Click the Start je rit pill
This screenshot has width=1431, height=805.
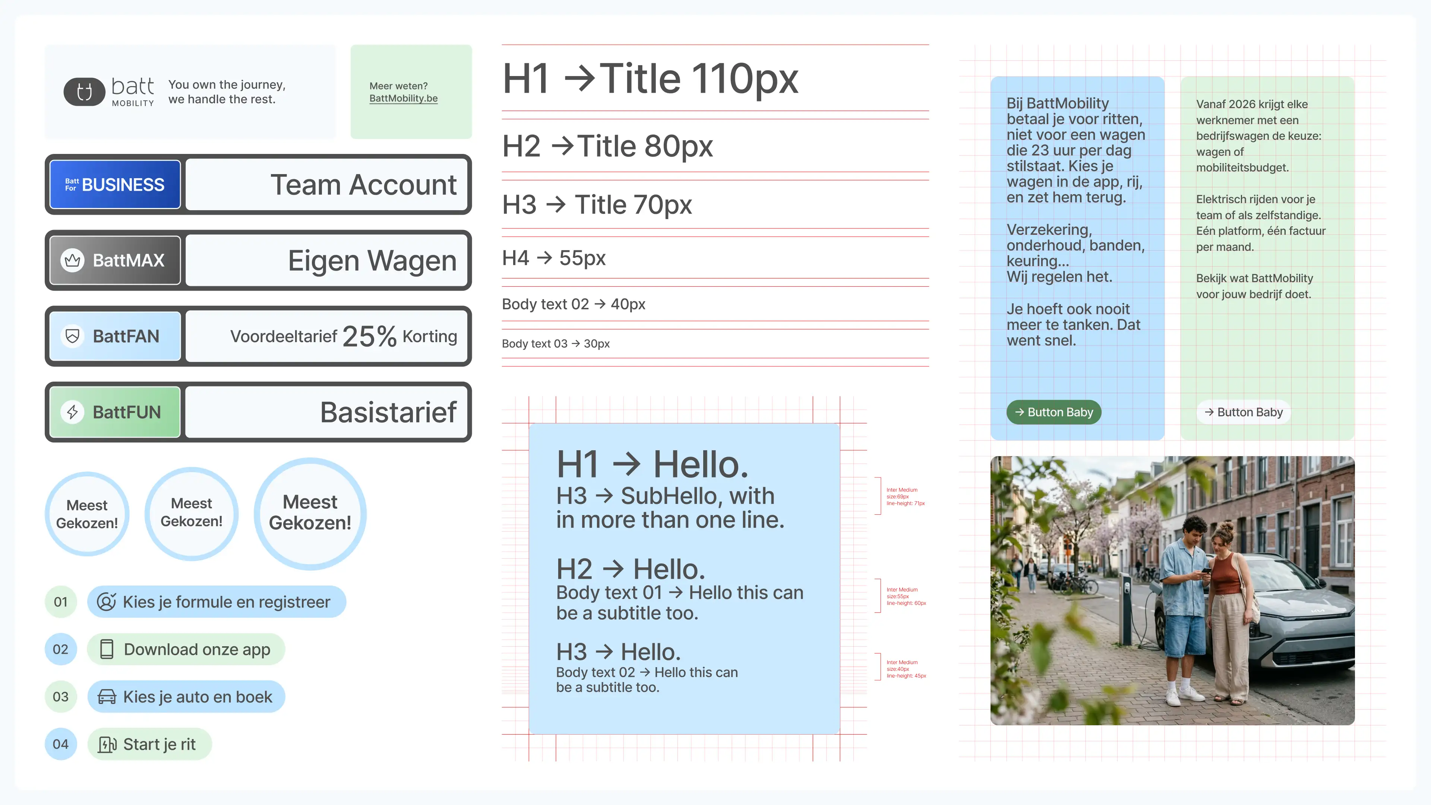(x=149, y=745)
